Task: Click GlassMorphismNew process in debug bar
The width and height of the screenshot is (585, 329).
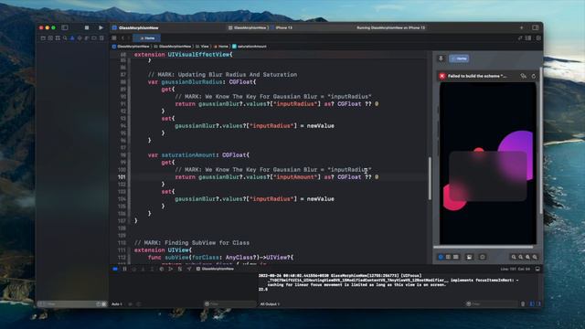Action: click(216, 269)
